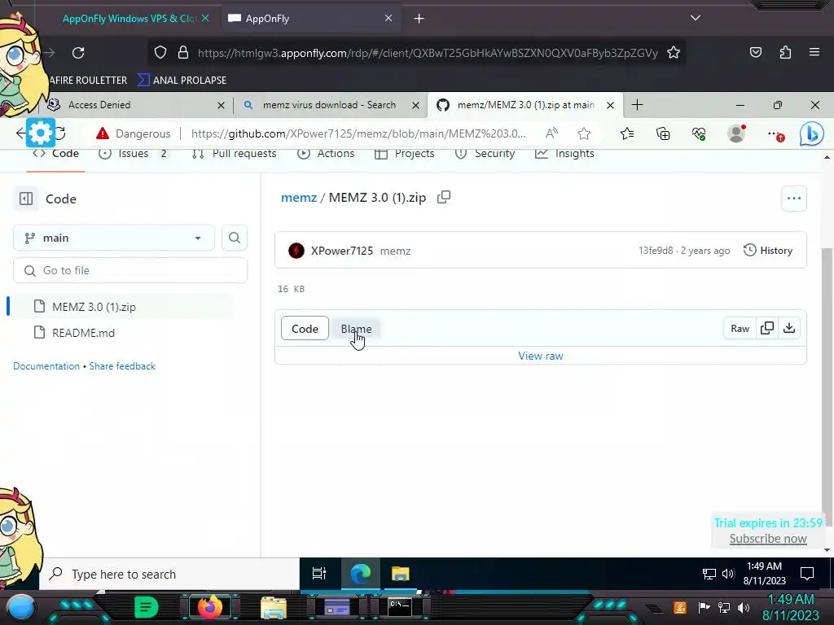Click the Type here to search box

[170, 574]
